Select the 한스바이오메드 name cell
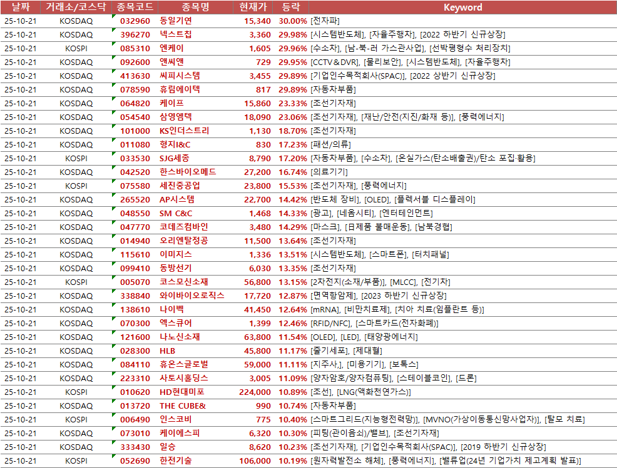Viewport: 617px width, 468px height. [188, 172]
